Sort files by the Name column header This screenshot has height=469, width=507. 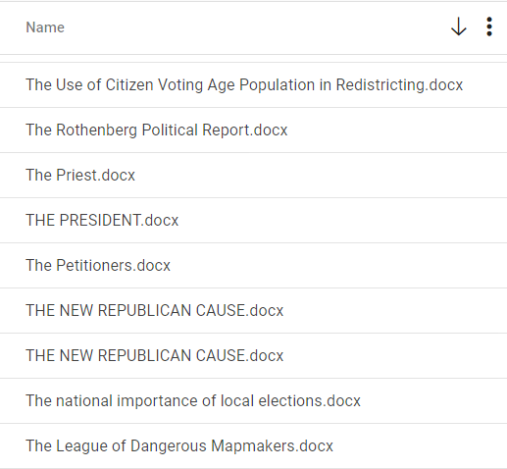pos(45,27)
